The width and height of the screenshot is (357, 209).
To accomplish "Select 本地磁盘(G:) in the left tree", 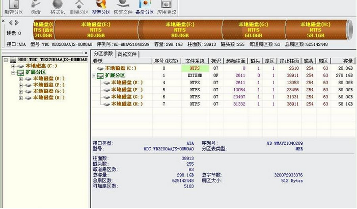I will (49, 91).
